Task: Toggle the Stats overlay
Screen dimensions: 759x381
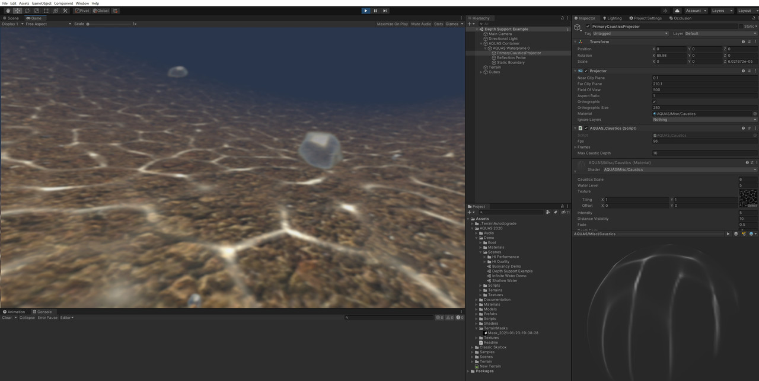Action: click(x=438, y=24)
